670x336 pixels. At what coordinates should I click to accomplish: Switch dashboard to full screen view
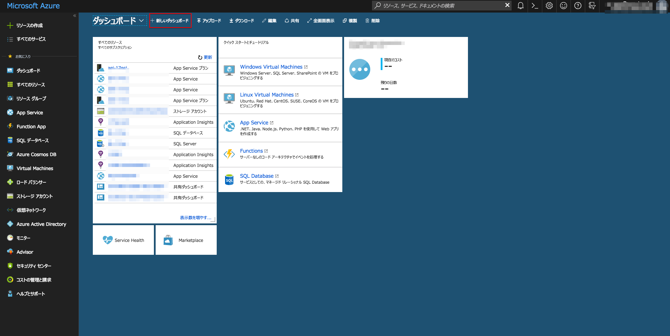321,21
